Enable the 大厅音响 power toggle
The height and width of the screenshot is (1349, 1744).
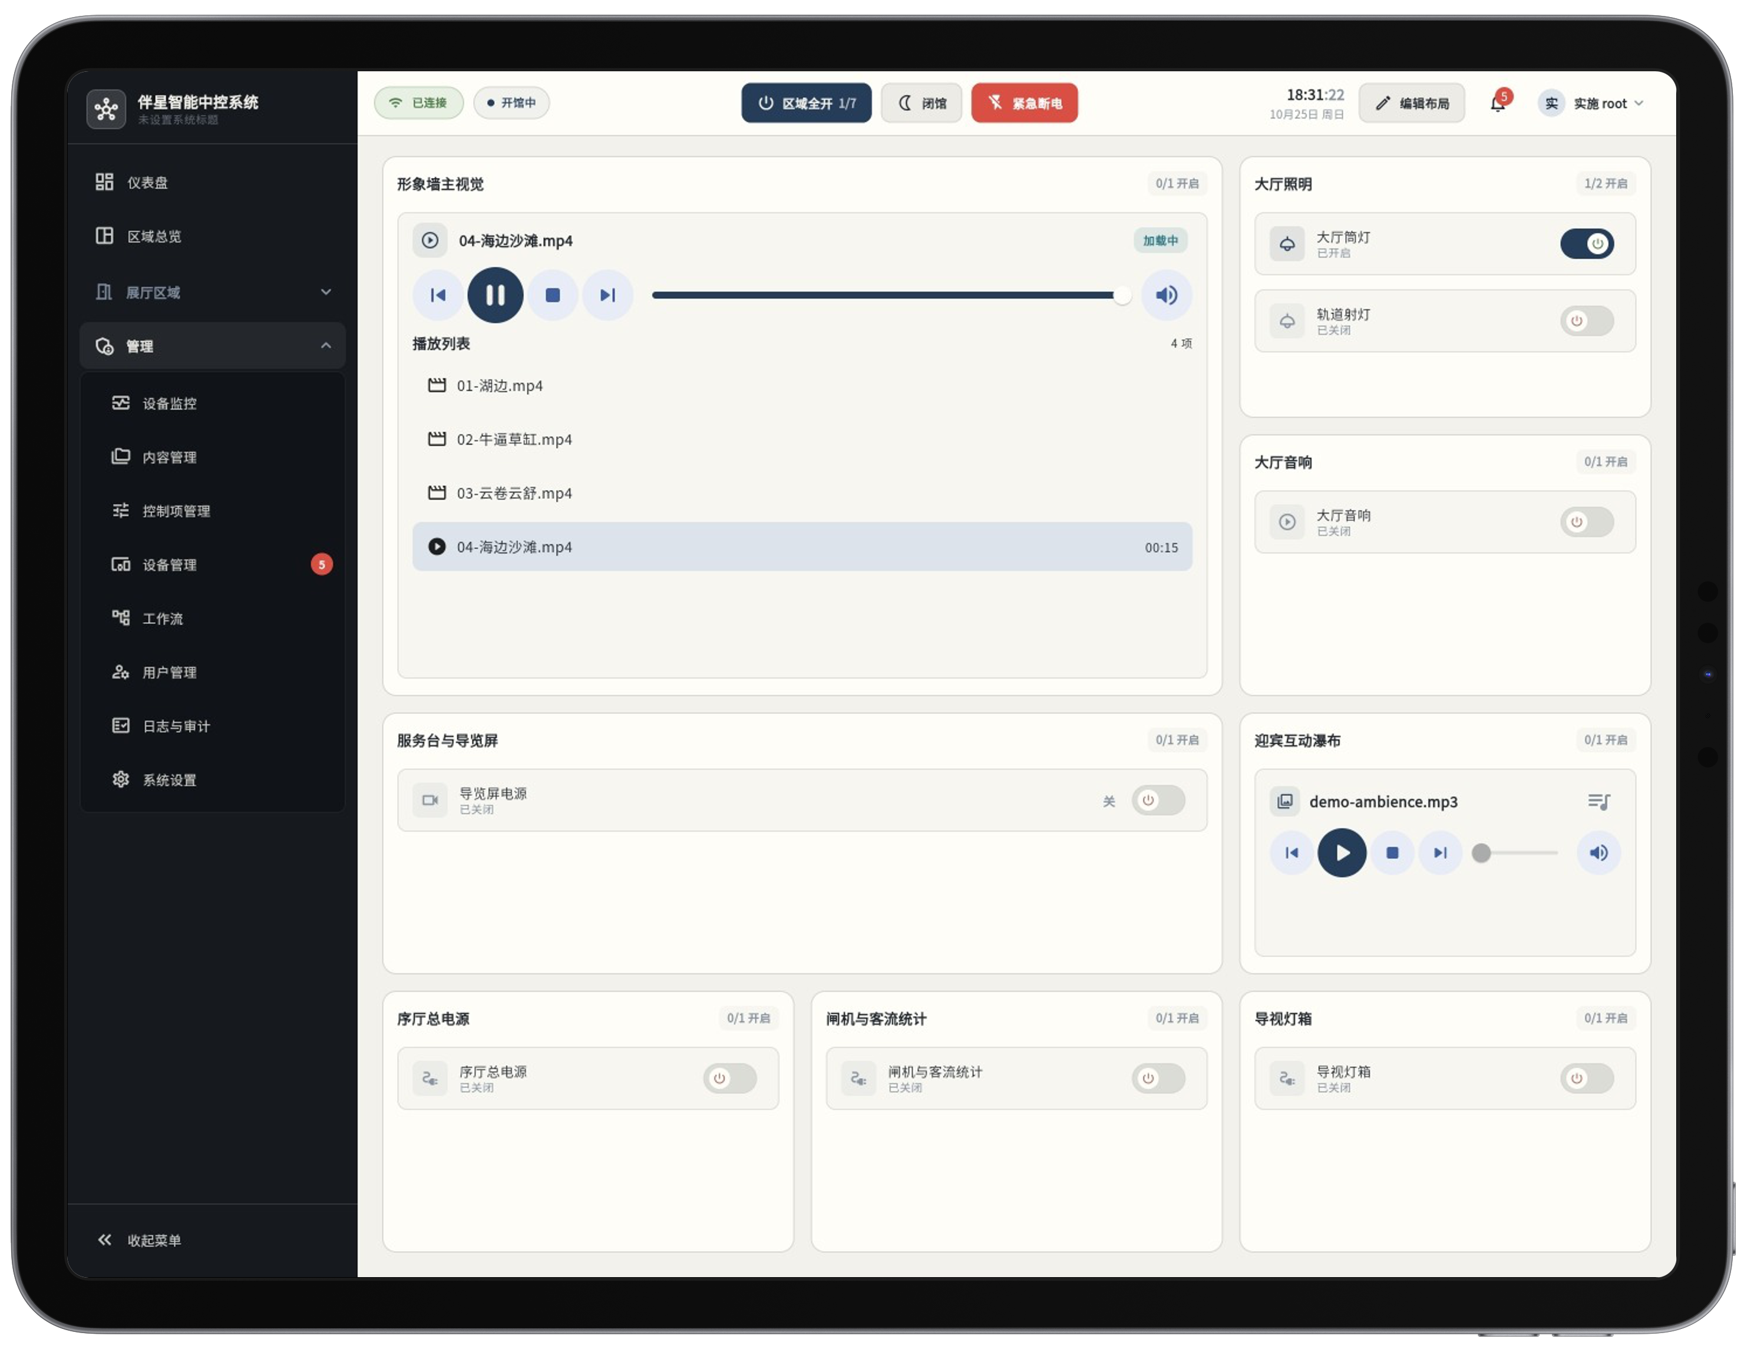(1587, 522)
